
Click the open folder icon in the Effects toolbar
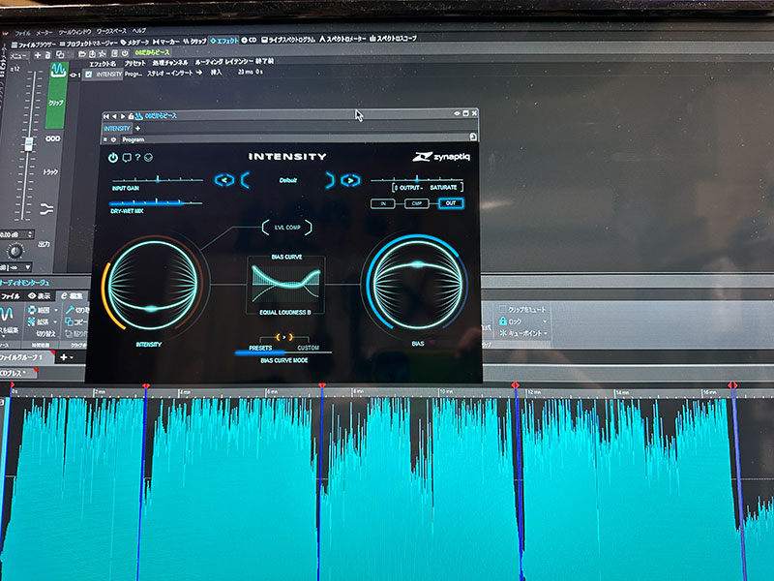point(82,54)
